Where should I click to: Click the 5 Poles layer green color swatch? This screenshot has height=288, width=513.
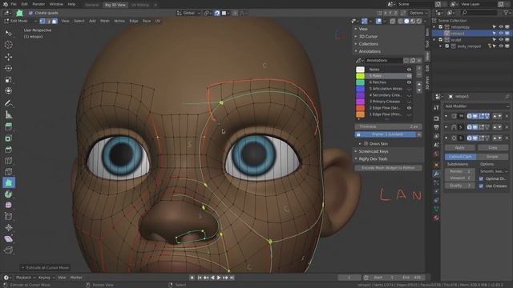(x=360, y=76)
